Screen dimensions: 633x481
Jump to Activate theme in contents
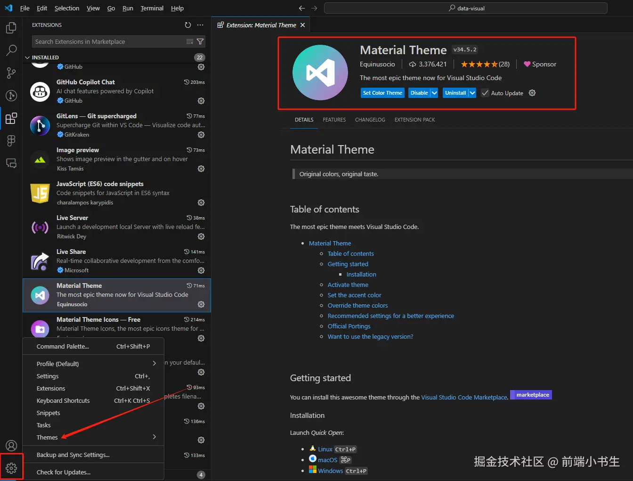(348, 285)
